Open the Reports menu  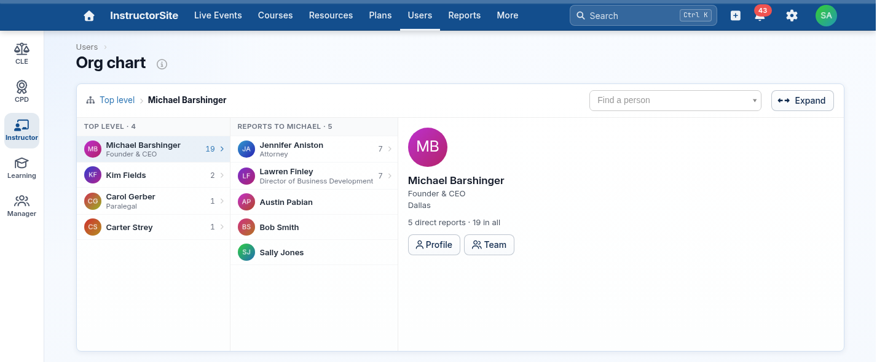pos(465,15)
